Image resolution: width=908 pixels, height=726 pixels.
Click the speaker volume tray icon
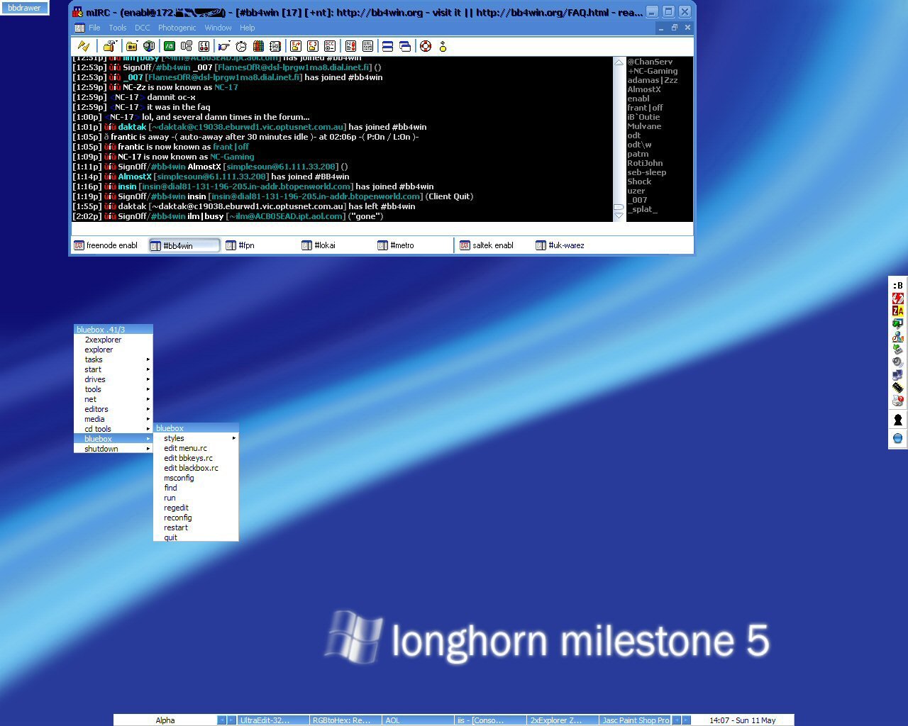point(897,362)
